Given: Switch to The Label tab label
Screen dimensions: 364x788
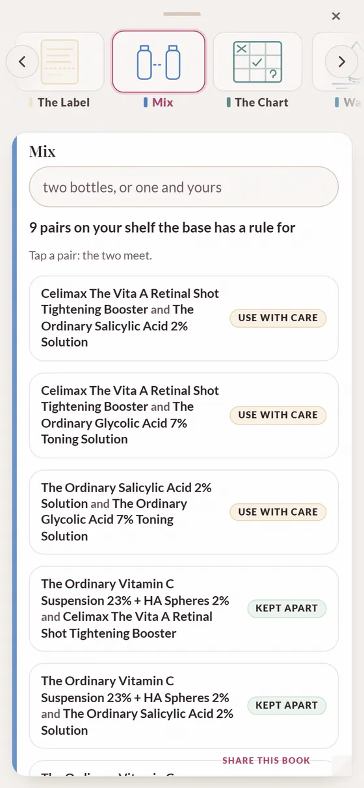Looking at the screenshot, I should 64,102.
